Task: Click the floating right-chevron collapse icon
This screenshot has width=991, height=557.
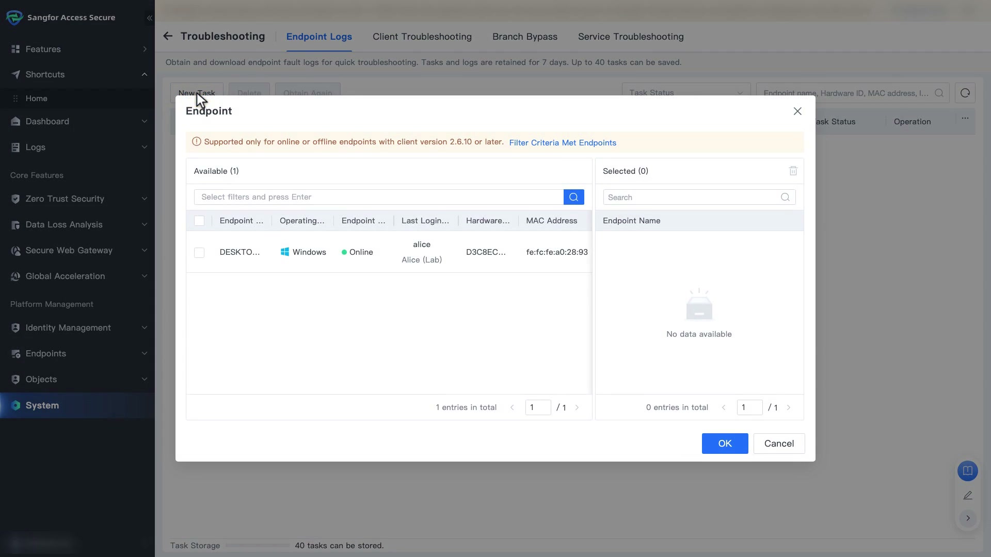Action: tap(968, 518)
